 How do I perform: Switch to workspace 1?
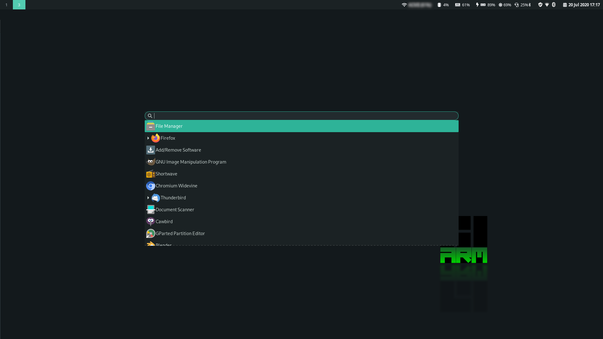pyautogui.click(x=6, y=5)
